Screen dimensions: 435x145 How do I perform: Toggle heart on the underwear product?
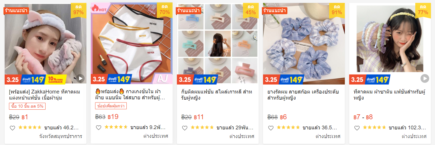pos(98,128)
